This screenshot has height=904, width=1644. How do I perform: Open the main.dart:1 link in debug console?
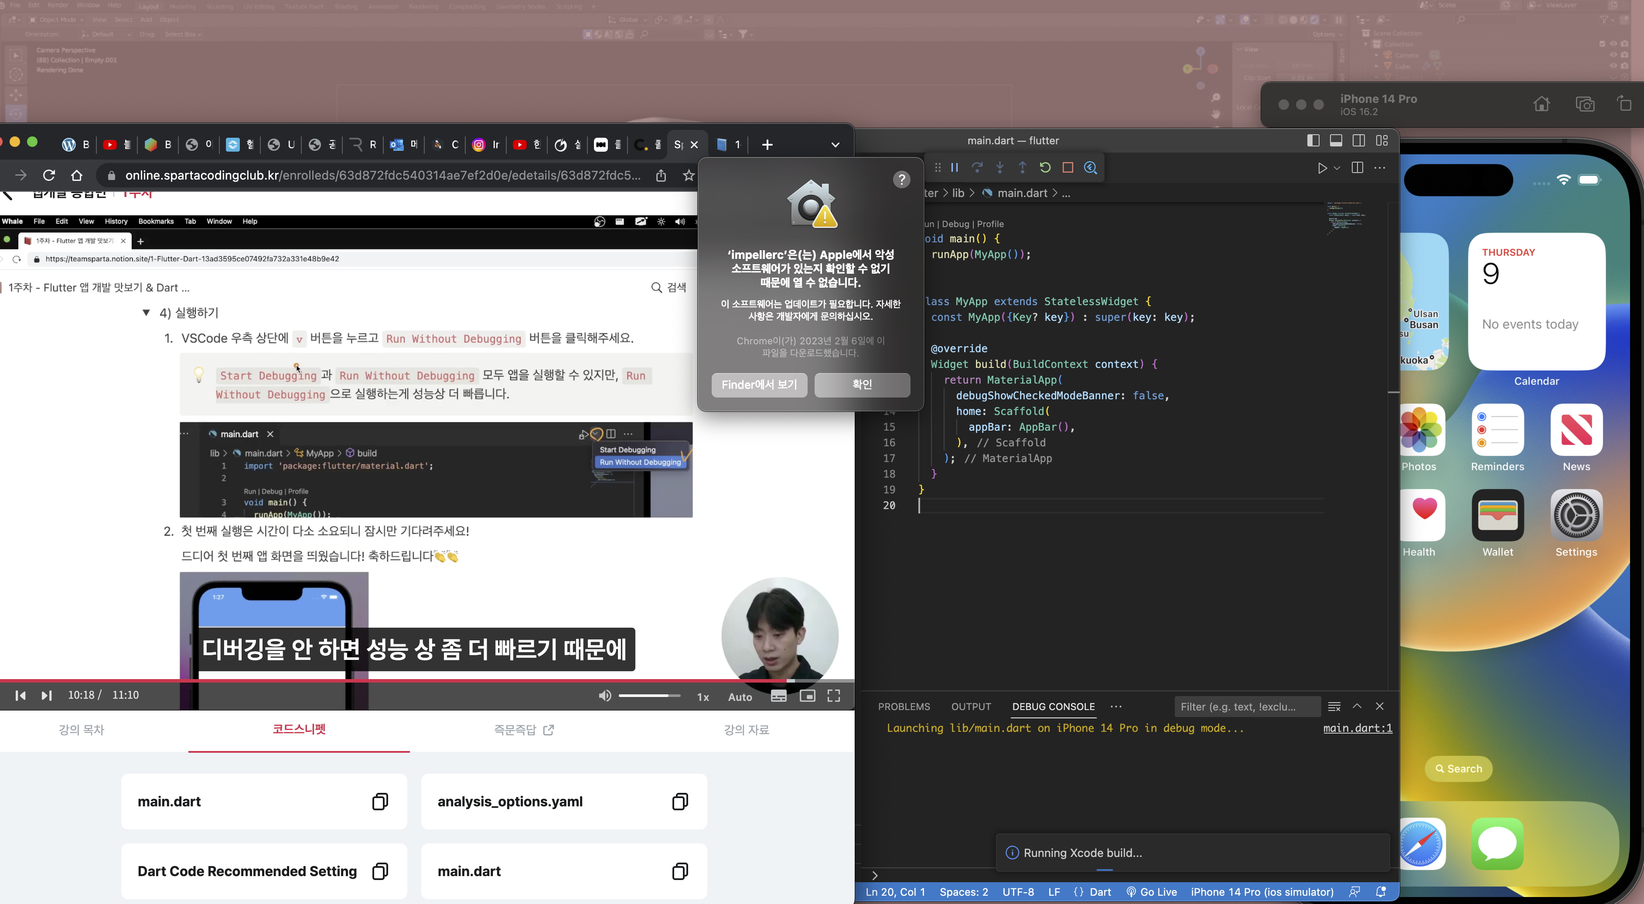[x=1357, y=728]
